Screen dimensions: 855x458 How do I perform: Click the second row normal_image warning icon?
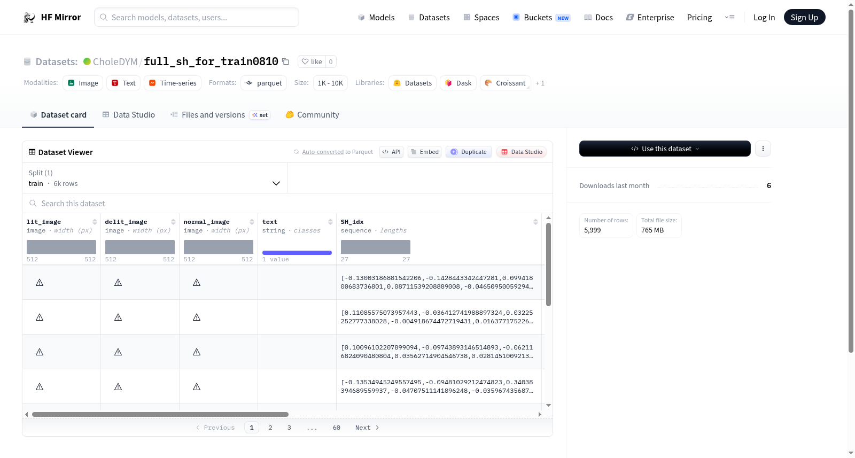pos(197,317)
